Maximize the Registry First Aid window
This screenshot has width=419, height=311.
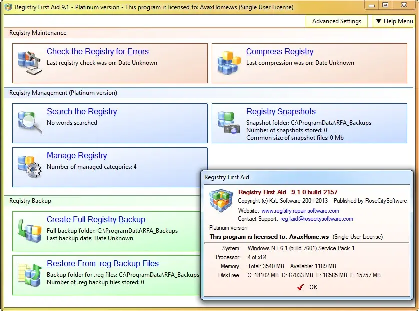(x=385, y=5)
